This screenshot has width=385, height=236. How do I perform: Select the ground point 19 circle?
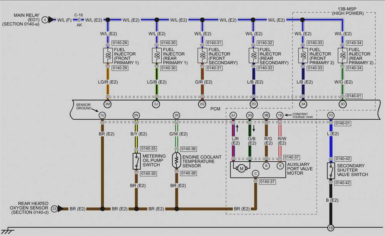tap(331, 228)
